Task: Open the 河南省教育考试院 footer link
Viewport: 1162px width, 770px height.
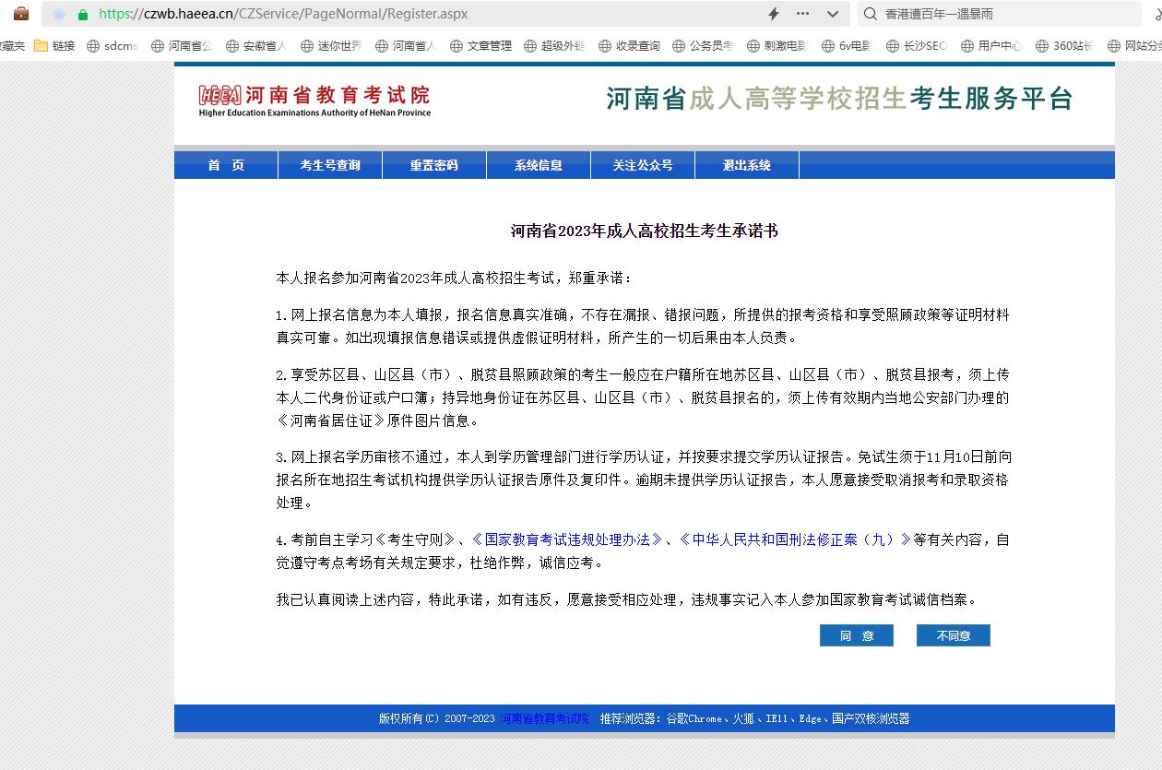Action: (545, 718)
